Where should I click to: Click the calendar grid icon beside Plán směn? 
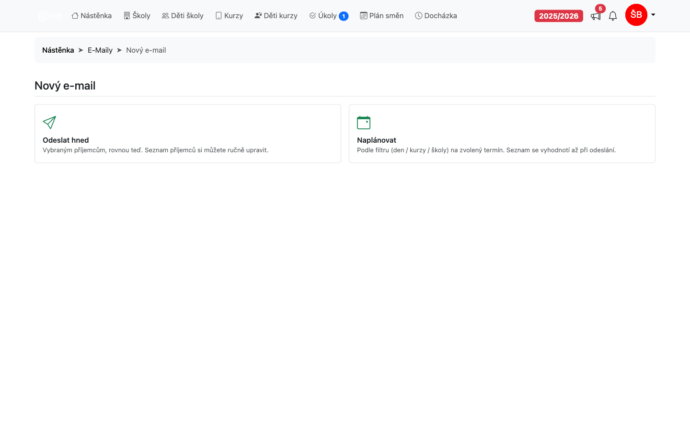(x=364, y=16)
